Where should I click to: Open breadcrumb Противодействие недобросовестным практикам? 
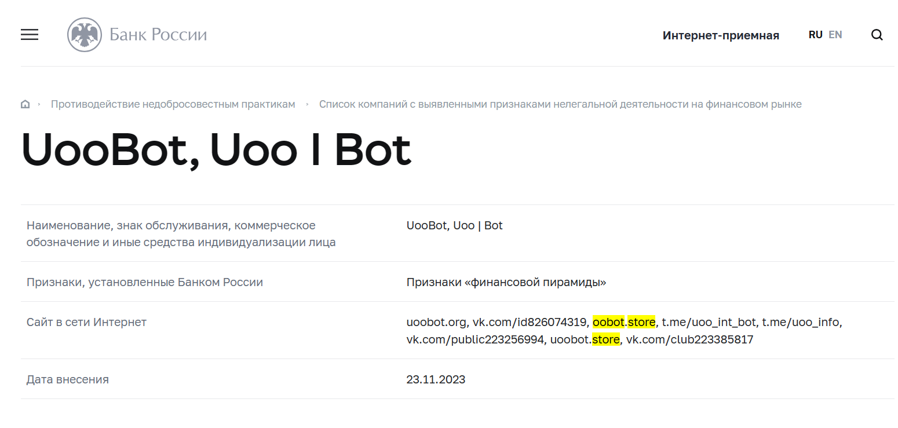point(173,104)
